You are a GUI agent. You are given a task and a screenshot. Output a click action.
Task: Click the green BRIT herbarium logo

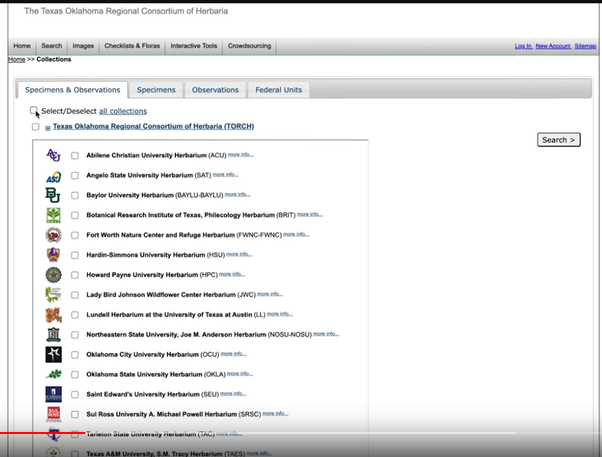53,215
